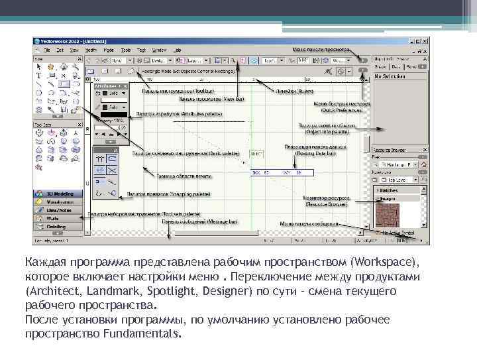Toggle Snap to Object in Snapping palette
Screen dimensions: 477x358
tap(112, 158)
